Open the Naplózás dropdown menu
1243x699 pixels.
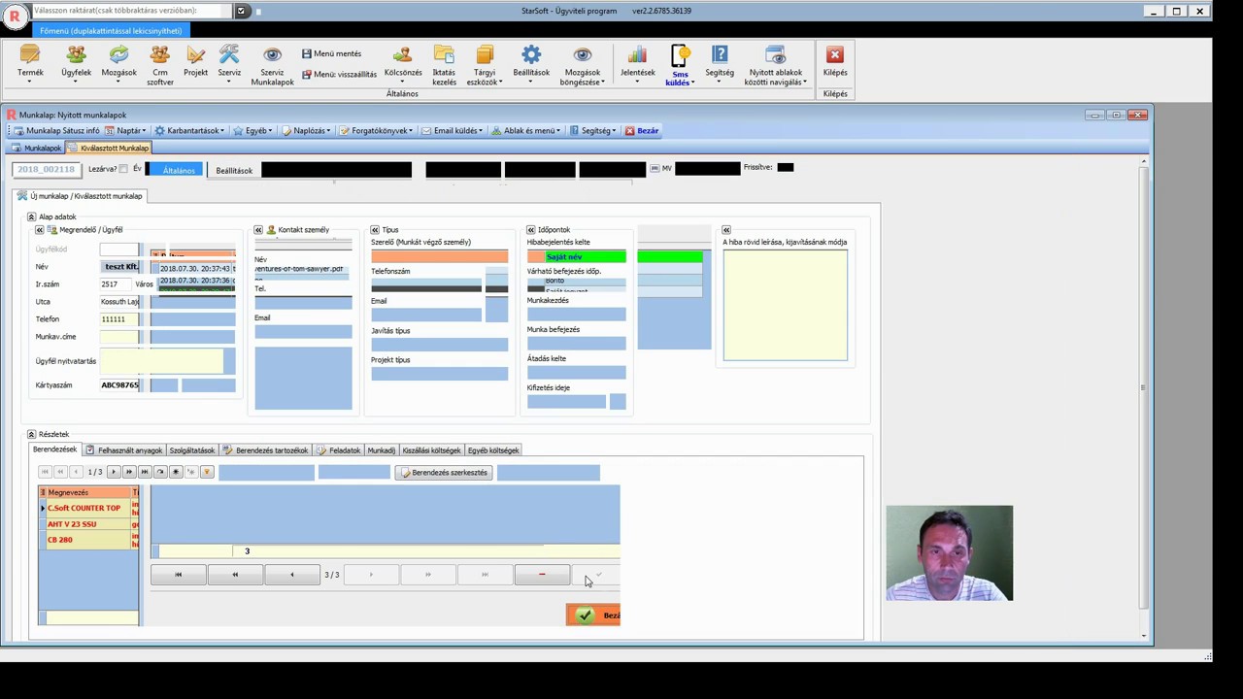tap(306, 130)
